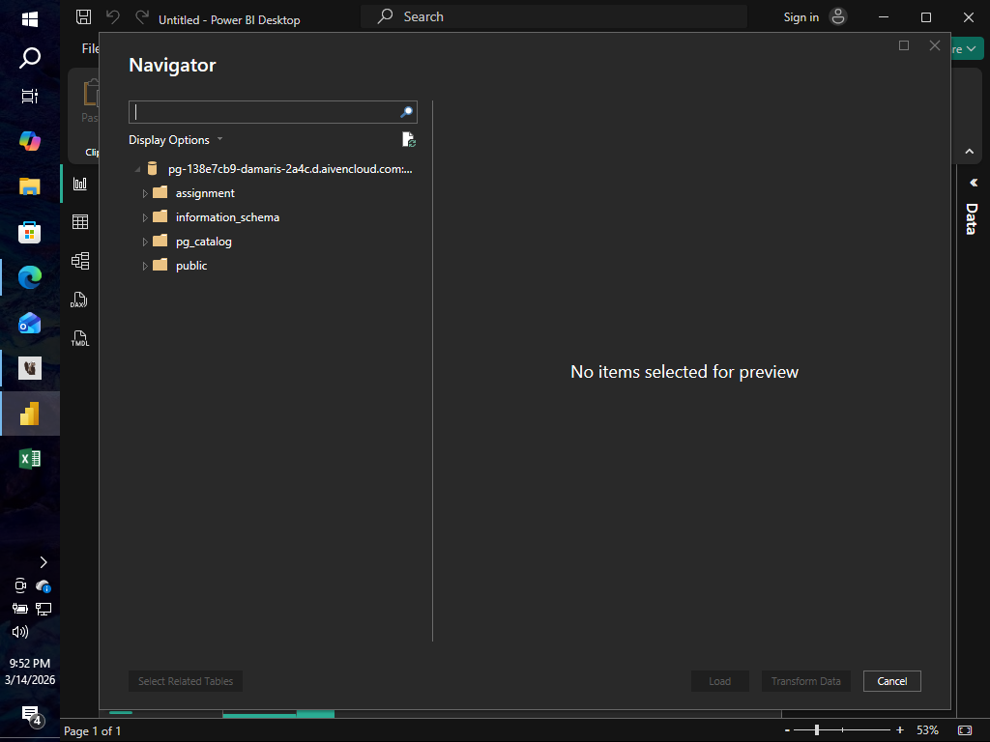Click Select Related Tables button
Screen dimensions: 990x742
[x=186, y=681]
